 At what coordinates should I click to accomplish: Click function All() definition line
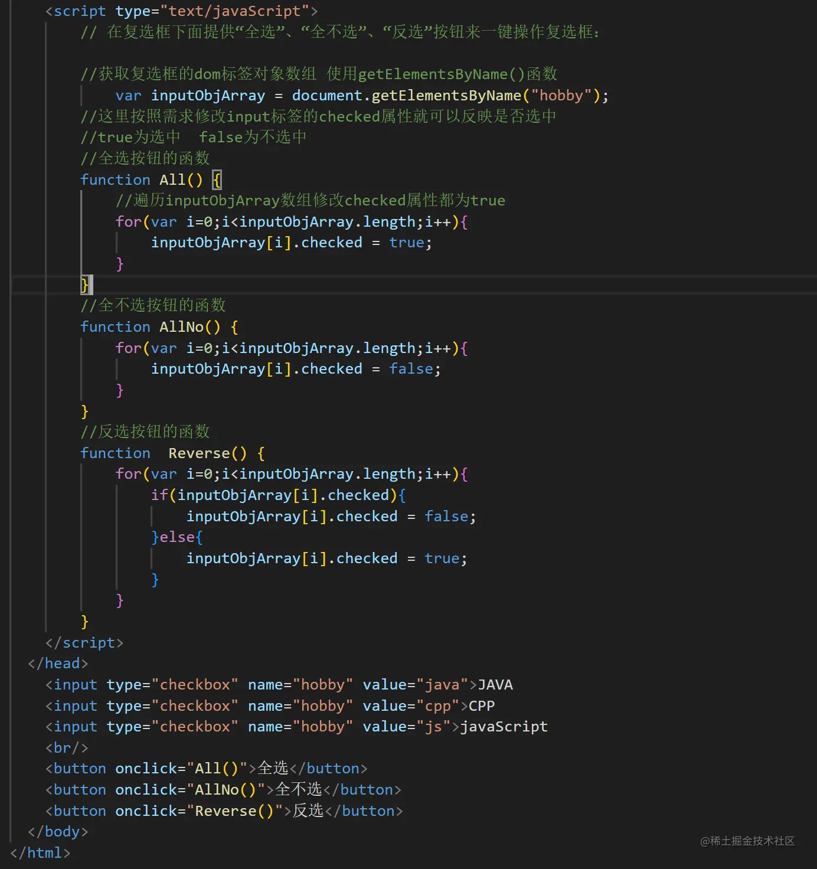coord(151,179)
